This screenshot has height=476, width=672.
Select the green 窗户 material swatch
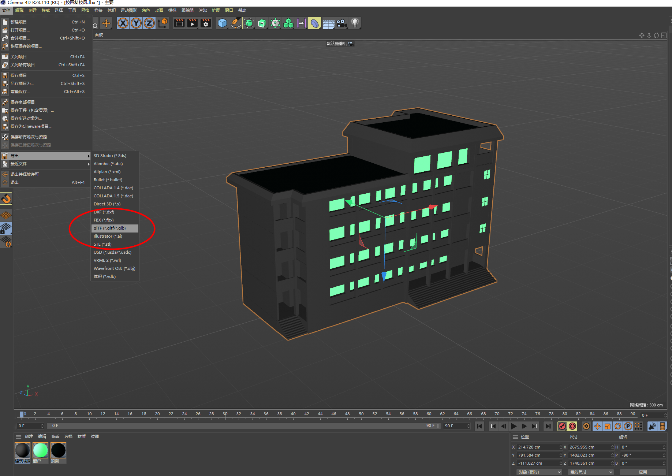point(40,450)
